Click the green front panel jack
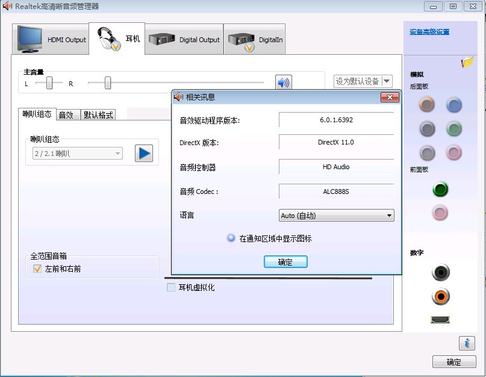This screenshot has height=377, width=486. click(441, 190)
